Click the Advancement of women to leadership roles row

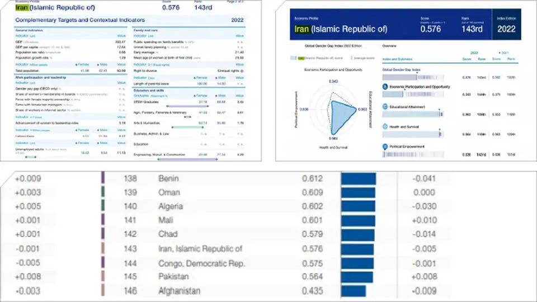click(71, 123)
